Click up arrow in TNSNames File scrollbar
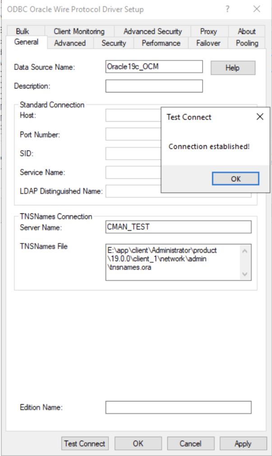 [245, 251]
